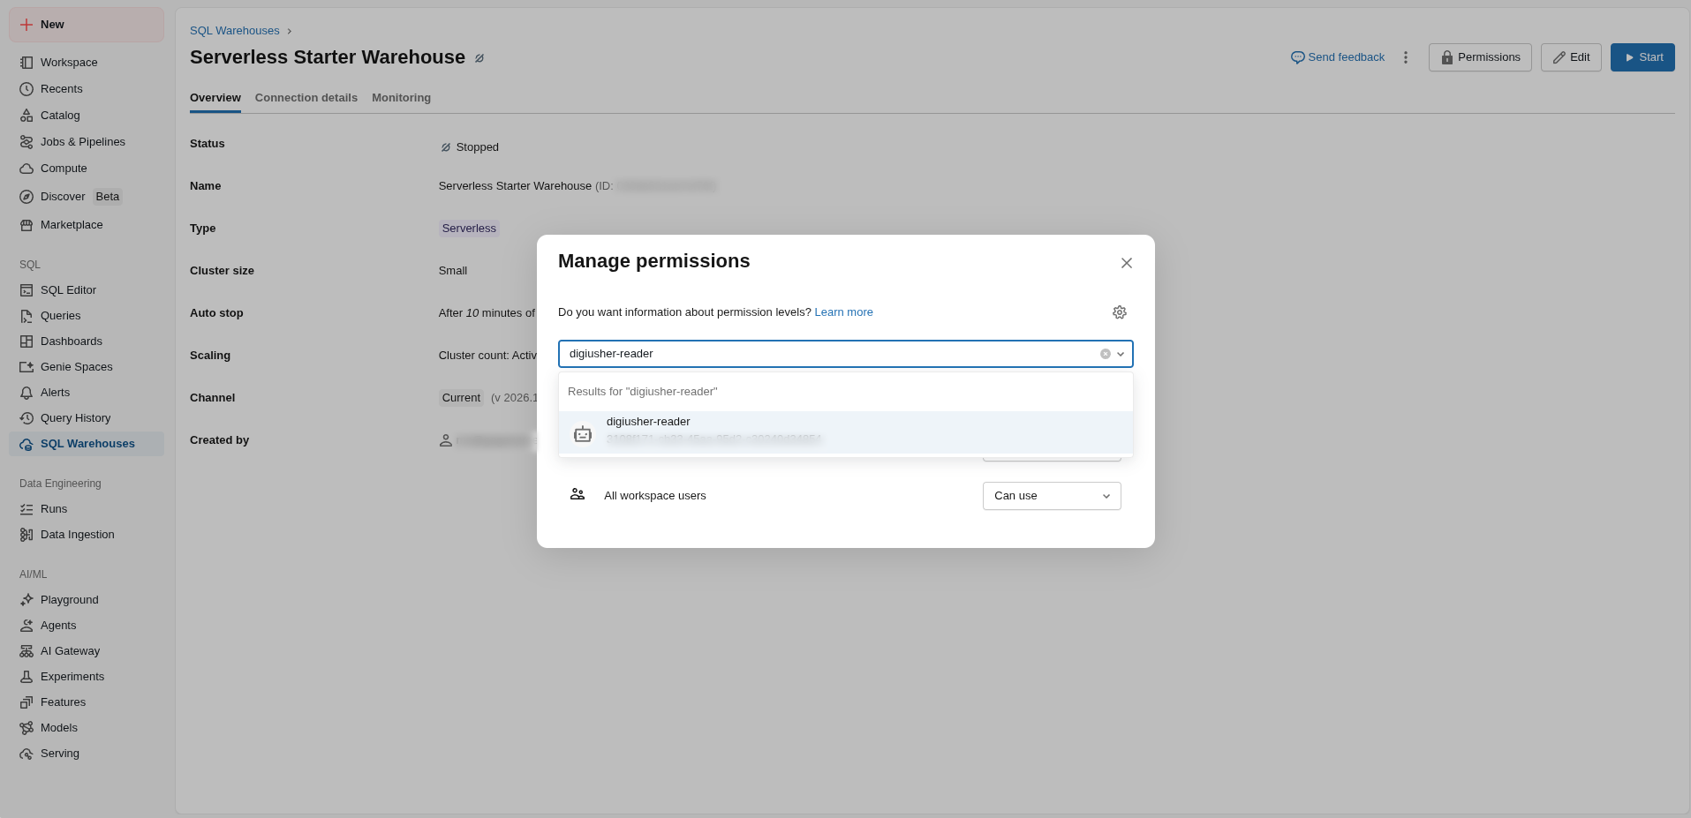
Task: Switch to the Overview tab
Action: (215, 98)
